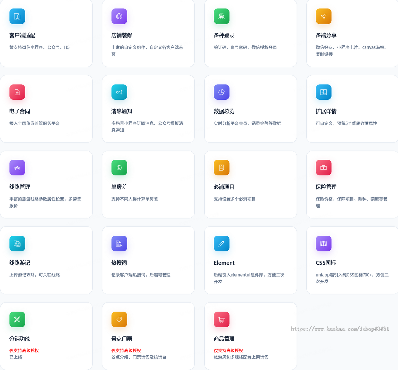
Task: Select the green 分销功能 icon
Action: [17, 320]
